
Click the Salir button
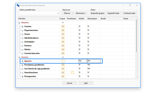pos(86,83)
